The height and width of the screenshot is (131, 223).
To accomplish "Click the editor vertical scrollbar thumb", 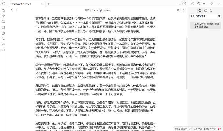I will tap(187, 64).
